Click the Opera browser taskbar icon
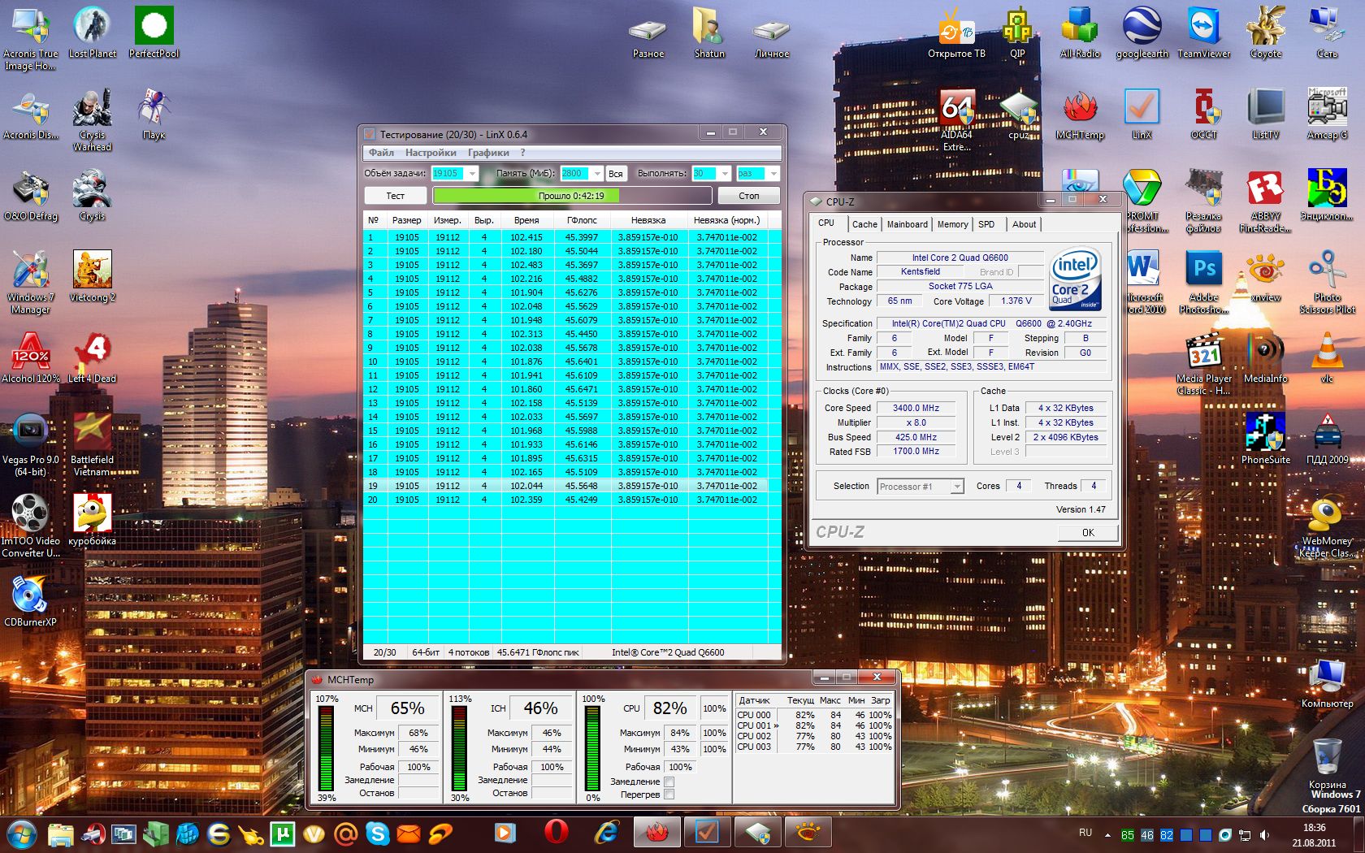1365x853 pixels. (556, 833)
